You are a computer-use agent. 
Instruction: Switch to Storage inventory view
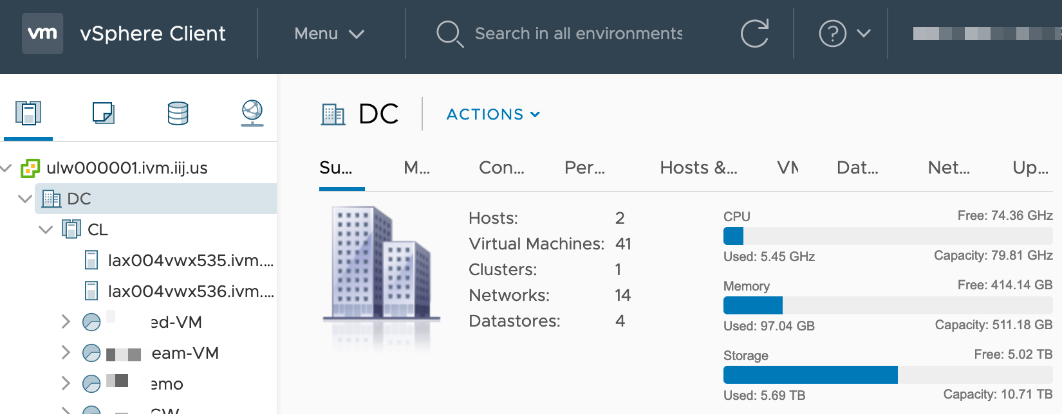[x=178, y=113]
